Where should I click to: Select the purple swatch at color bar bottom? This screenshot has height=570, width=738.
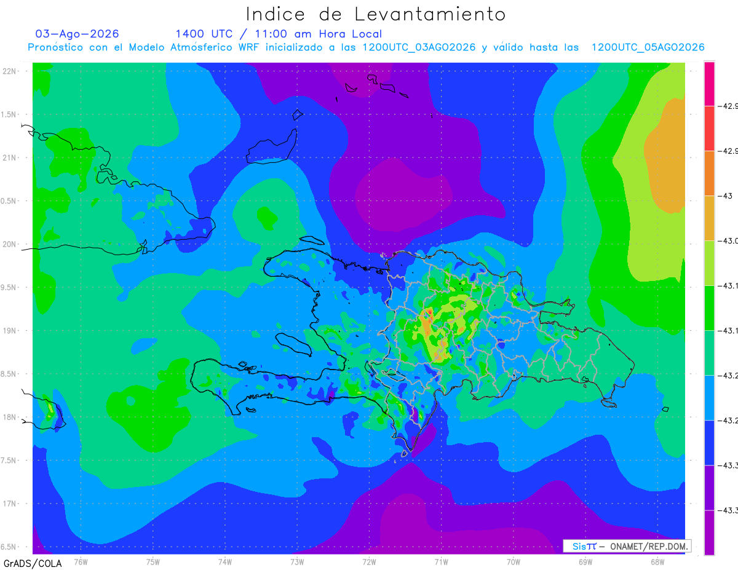709,532
